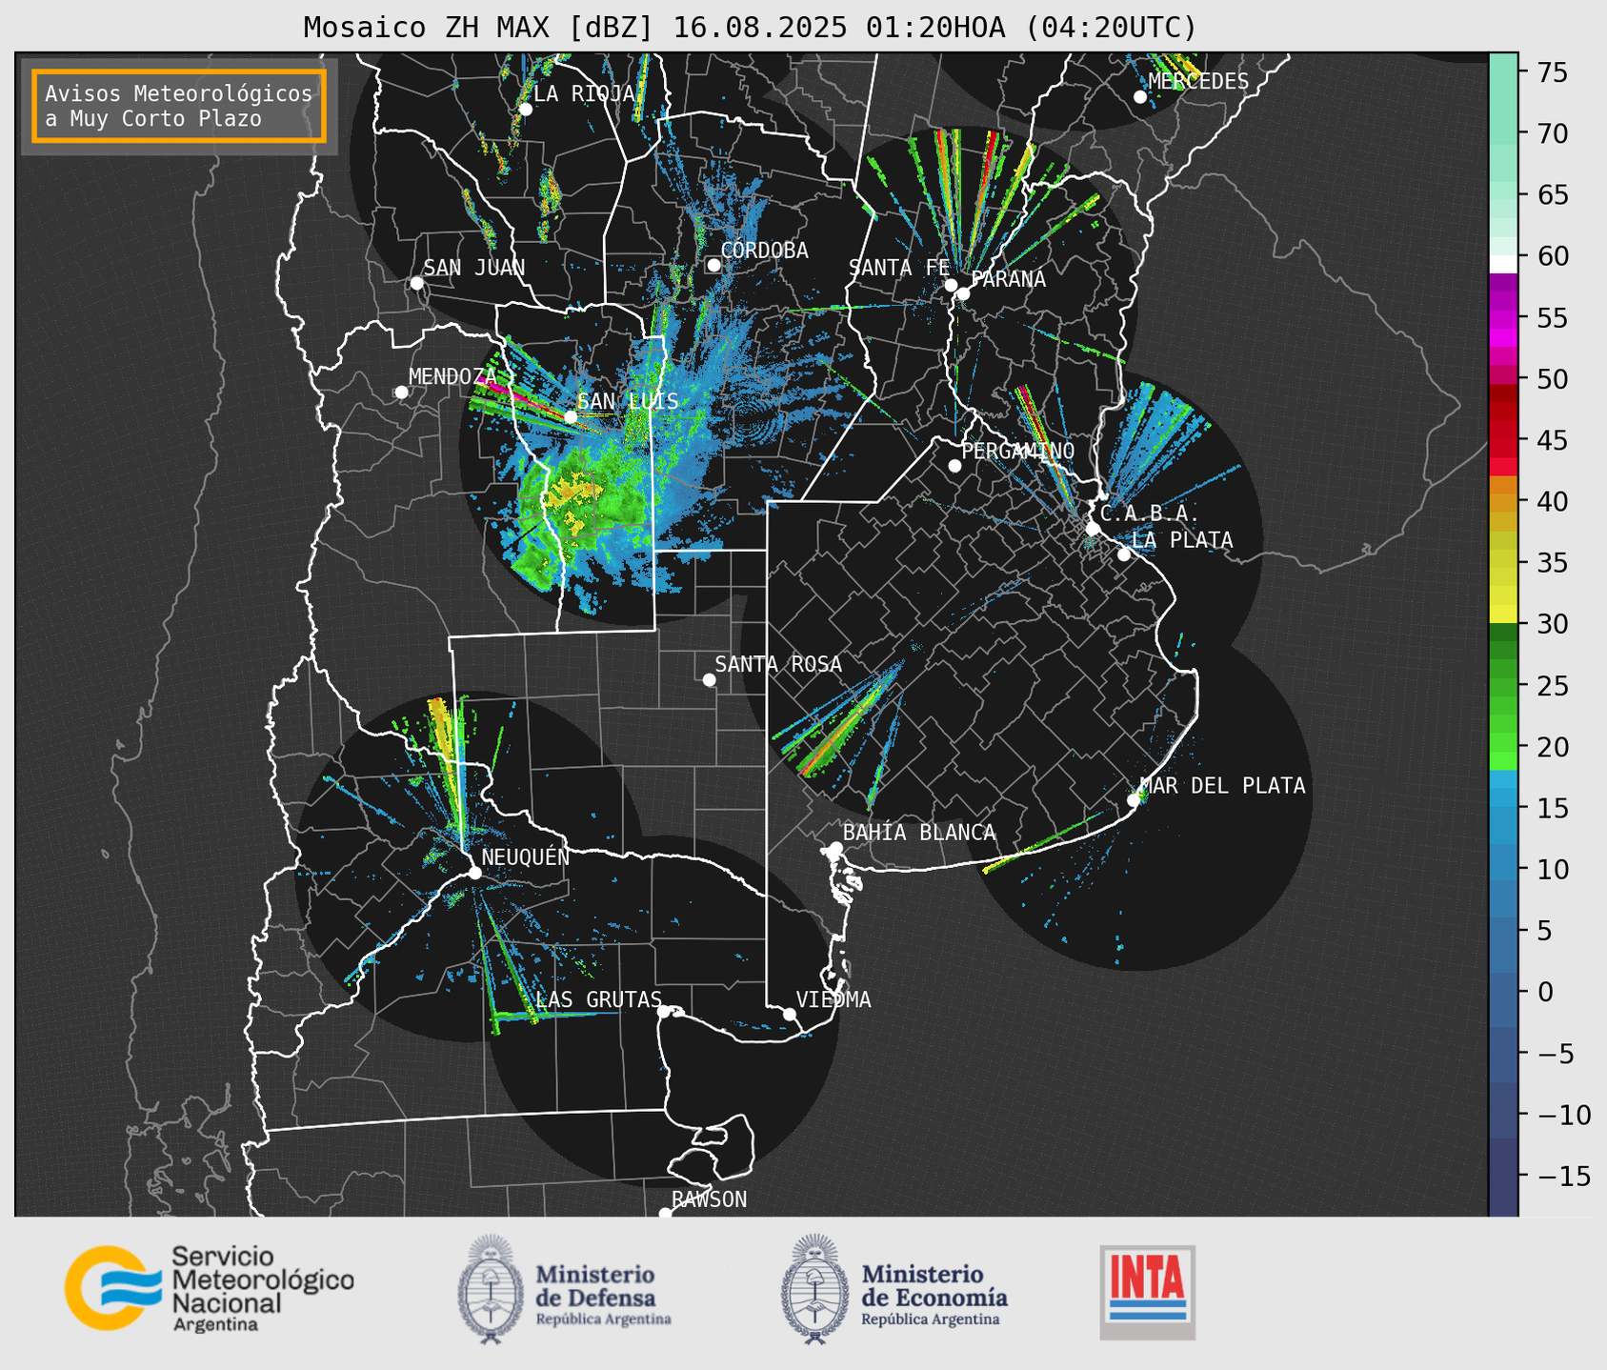Click the yellow-green radar echo south of San Luis

(579, 505)
